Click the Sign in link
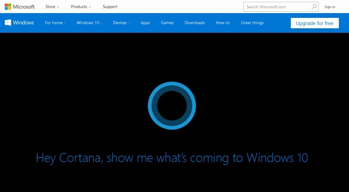This screenshot has height=192, width=349. click(x=330, y=7)
